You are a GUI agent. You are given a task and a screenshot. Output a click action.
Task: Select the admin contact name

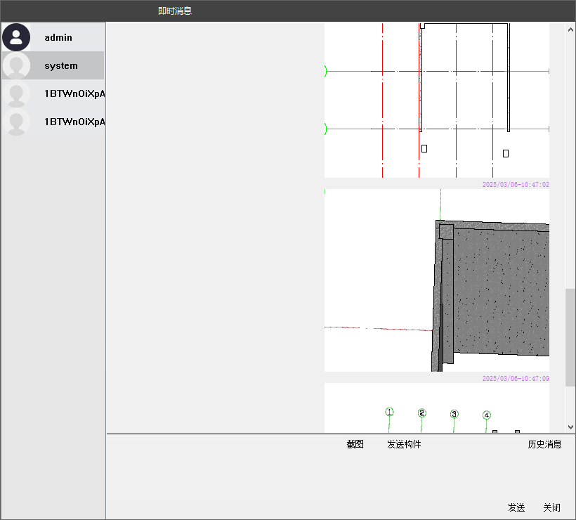click(x=58, y=37)
